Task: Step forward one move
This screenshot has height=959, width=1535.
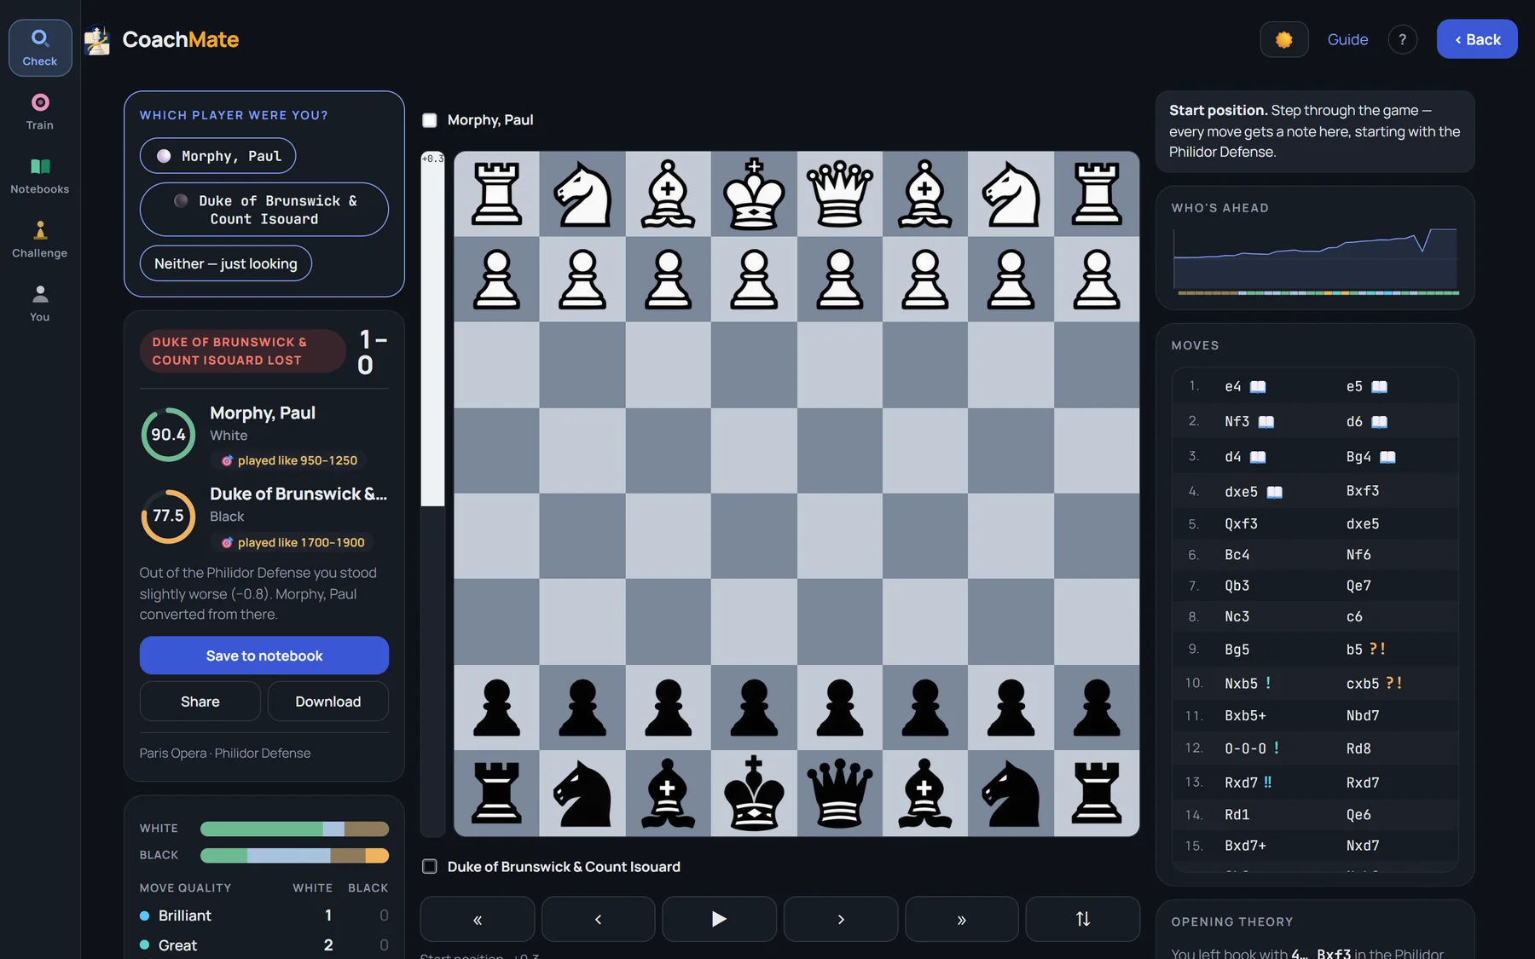Action: click(841, 919)
